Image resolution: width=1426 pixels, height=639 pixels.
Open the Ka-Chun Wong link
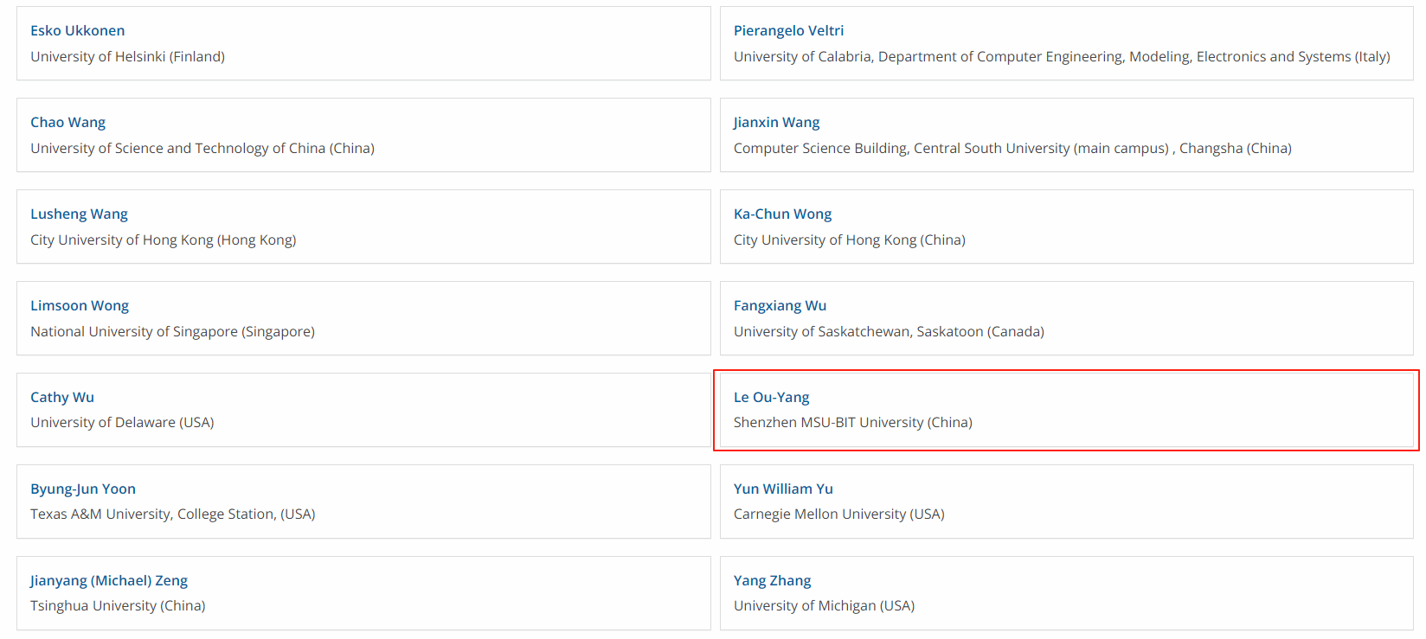coord(782,214)
